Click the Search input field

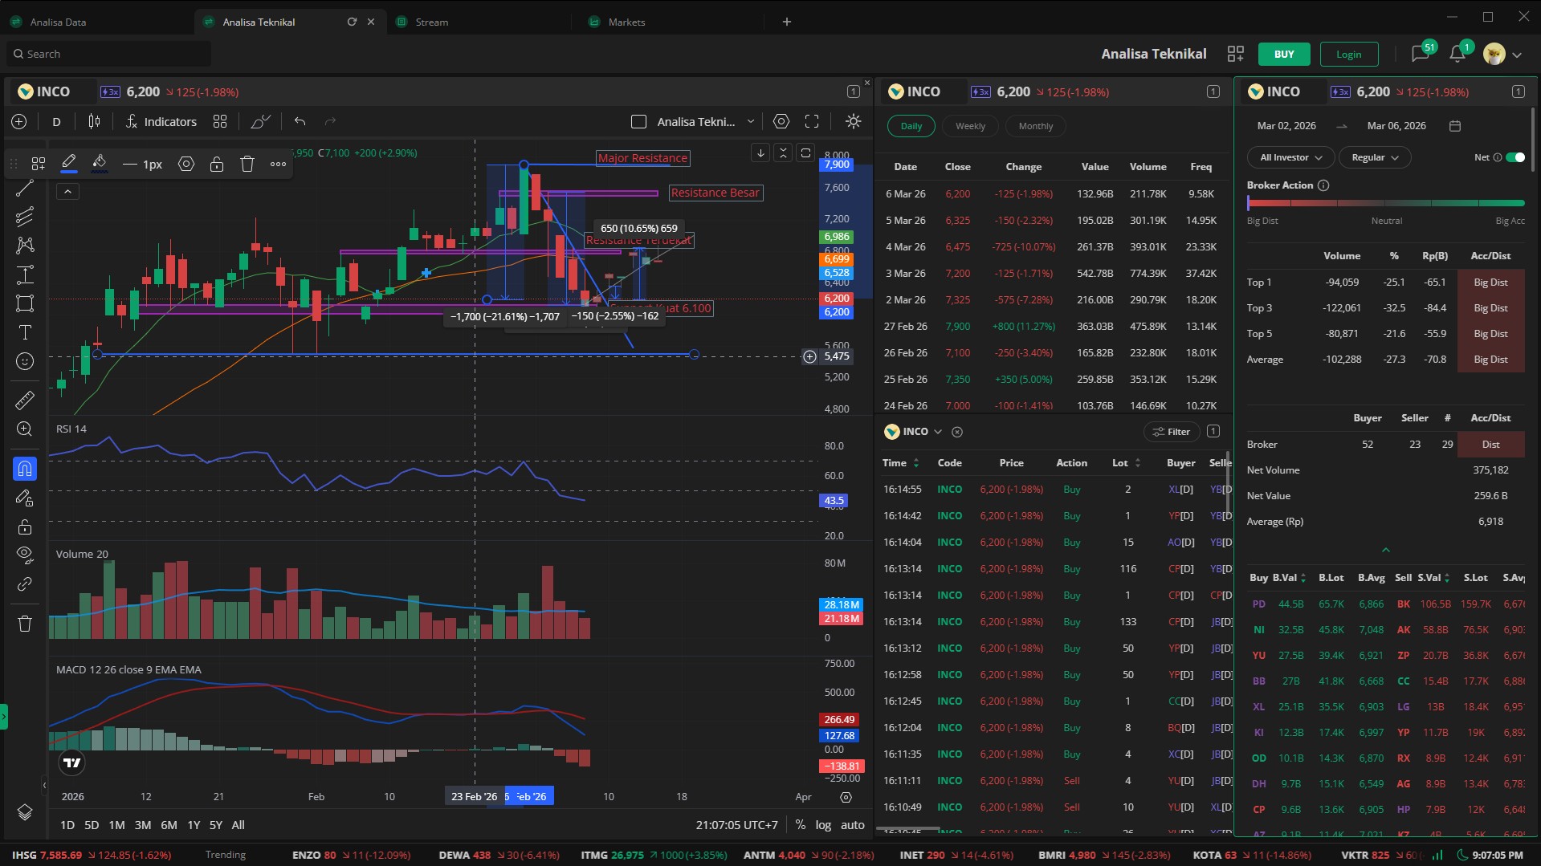pos(112,54)
